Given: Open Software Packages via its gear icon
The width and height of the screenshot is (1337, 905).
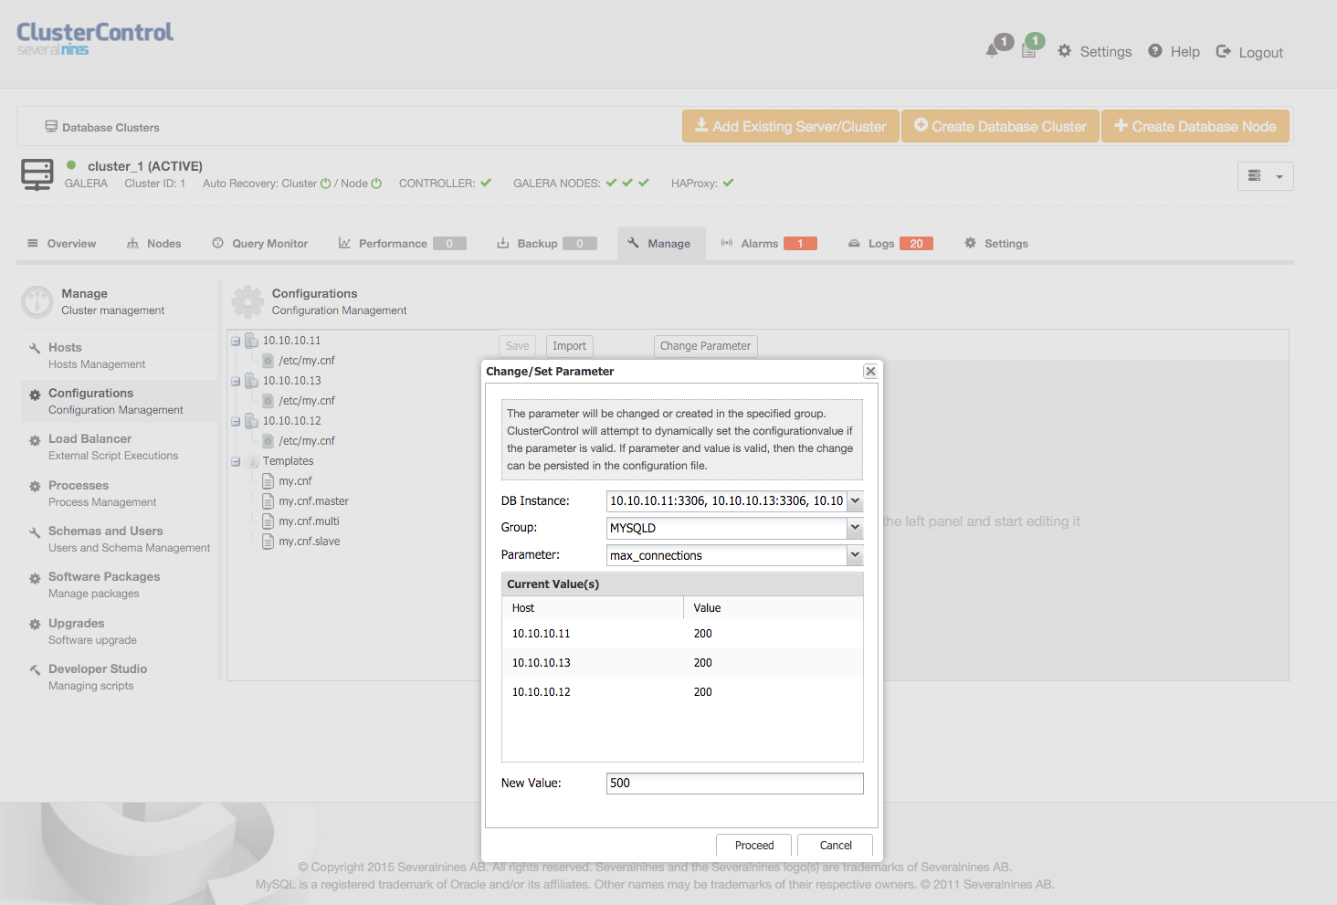Looking at the screenshot, I should (35, 578).
